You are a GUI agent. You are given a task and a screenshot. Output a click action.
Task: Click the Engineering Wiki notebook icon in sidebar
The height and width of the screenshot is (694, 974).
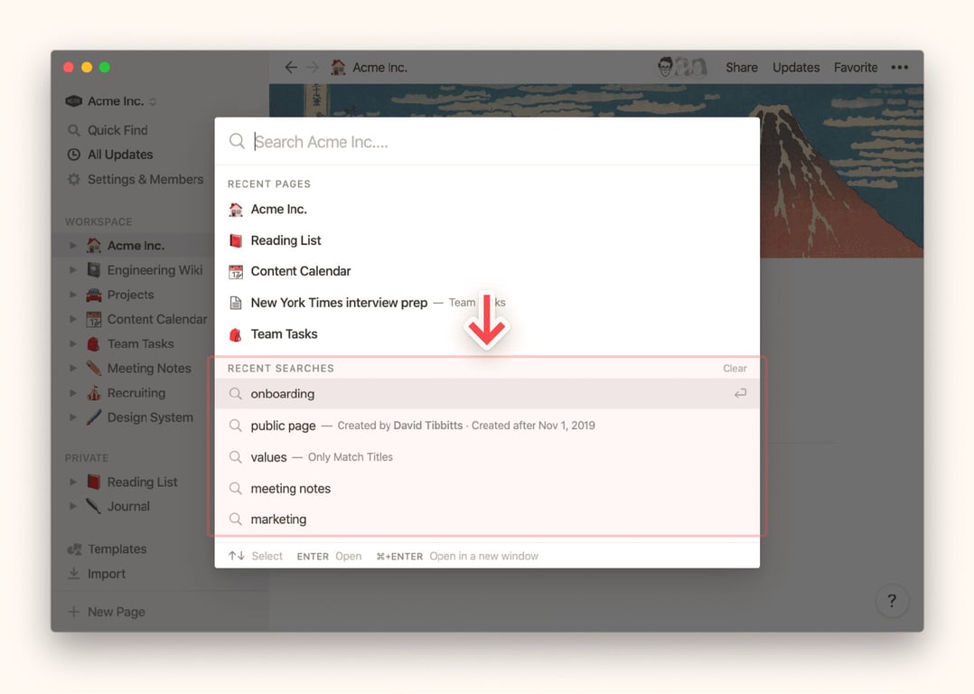(94, 269)
